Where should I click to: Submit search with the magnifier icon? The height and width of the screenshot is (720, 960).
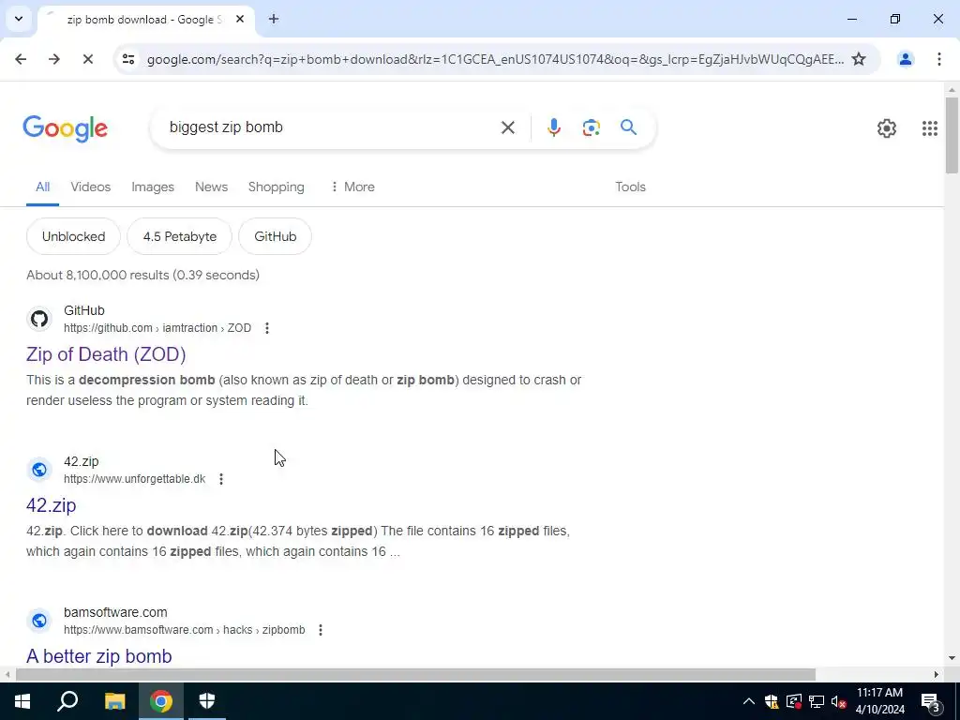tap(628, 127)
